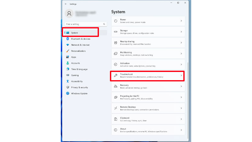Open the Clipboard row chevron
This screenshot has height=142, width=252.
(x=181, y=119)
